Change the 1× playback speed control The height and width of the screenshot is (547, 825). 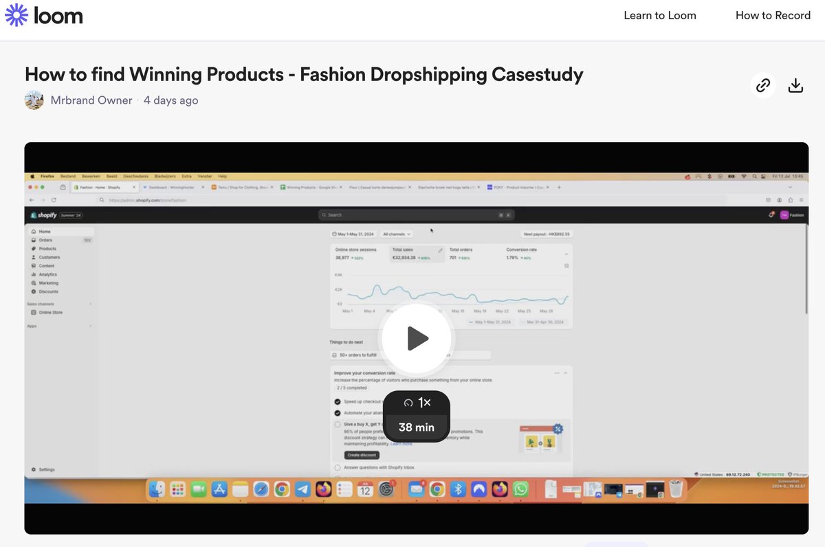coord(417,403)
